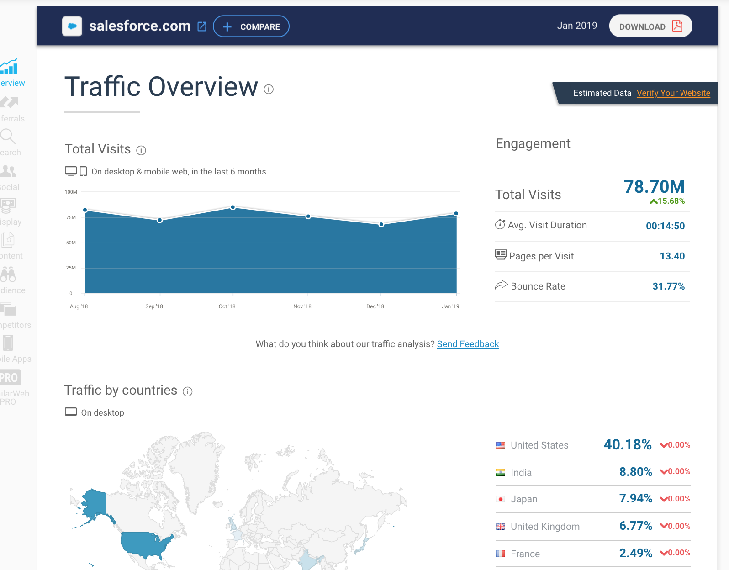This screenshot has width=729, height=570.
Task: Show info for Traffic Overview title
Action: click(269, 89)
